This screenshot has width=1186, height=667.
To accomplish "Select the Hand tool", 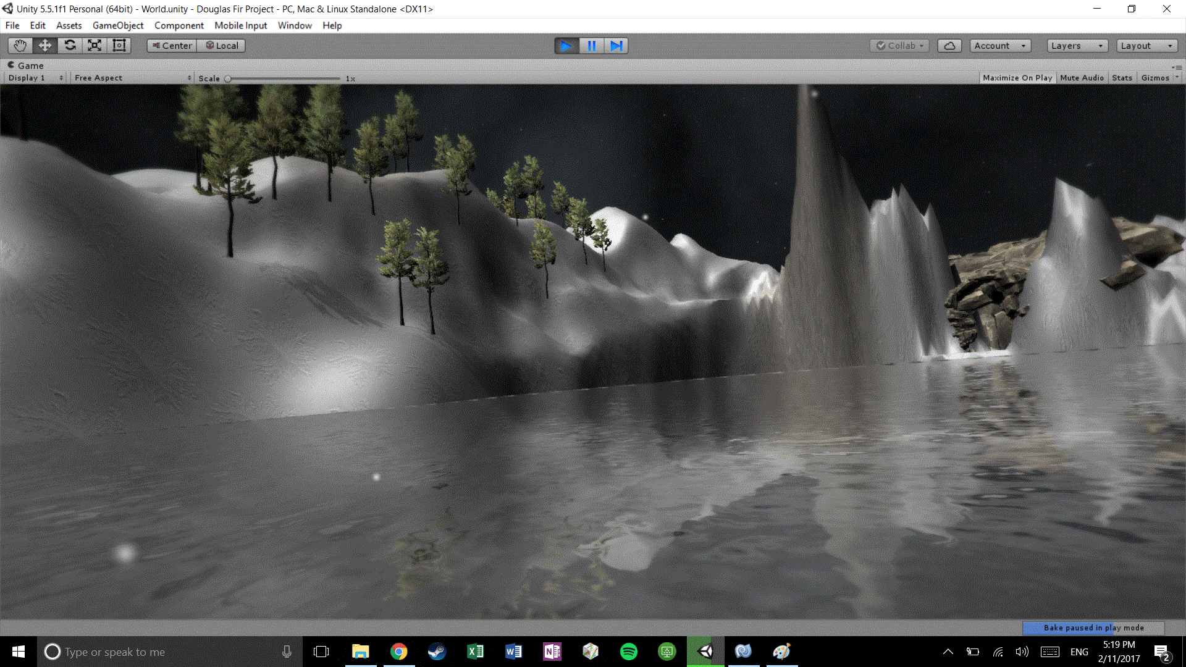I will pyautogui.click(x=20, y=46).
